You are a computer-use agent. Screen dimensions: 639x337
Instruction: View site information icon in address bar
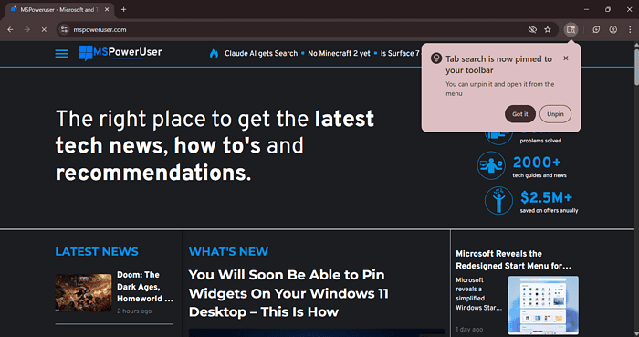click(x=64, y=30)
